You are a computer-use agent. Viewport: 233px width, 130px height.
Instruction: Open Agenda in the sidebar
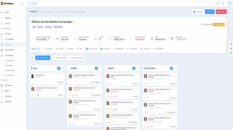coord(8,18)
